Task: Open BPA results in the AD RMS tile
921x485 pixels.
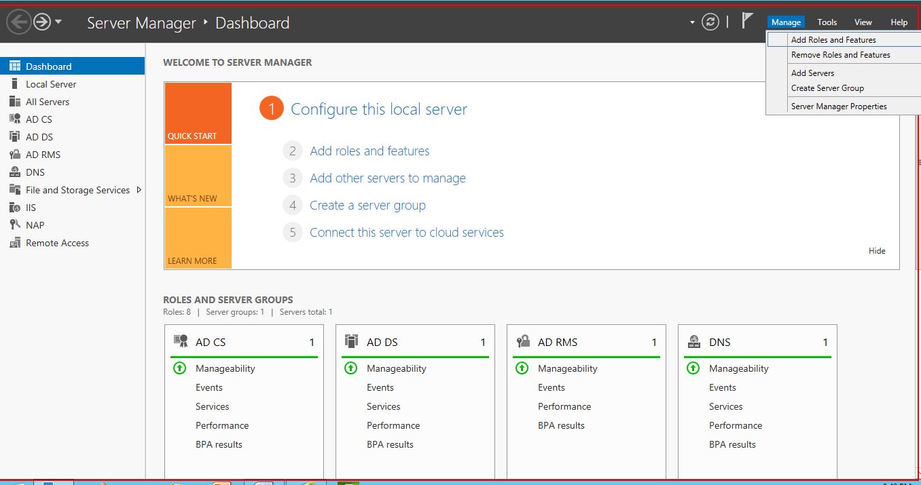Action: point(561,425)
